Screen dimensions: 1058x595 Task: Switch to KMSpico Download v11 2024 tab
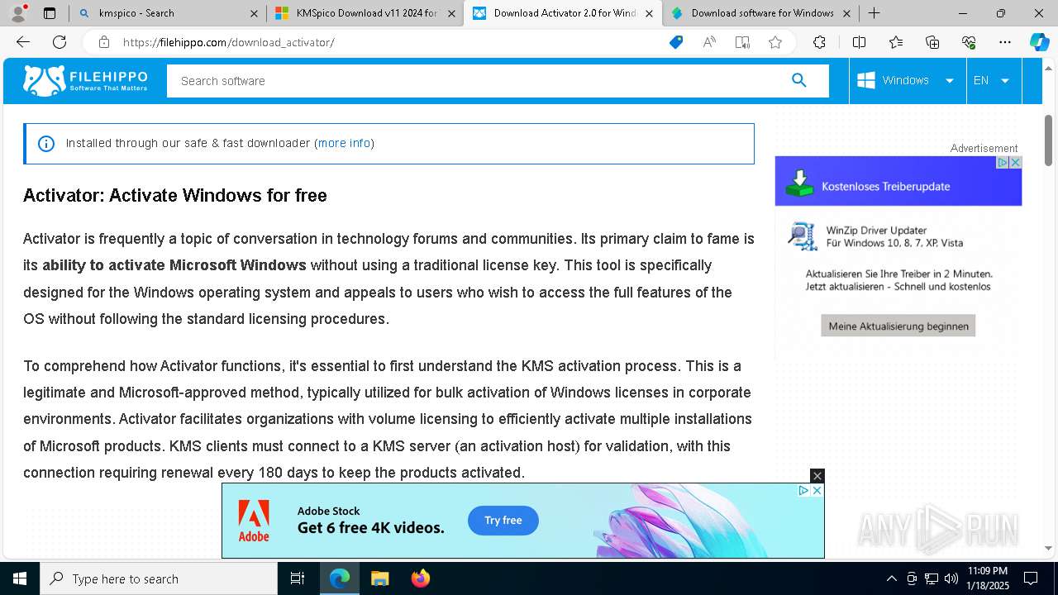tap(365, 13)
